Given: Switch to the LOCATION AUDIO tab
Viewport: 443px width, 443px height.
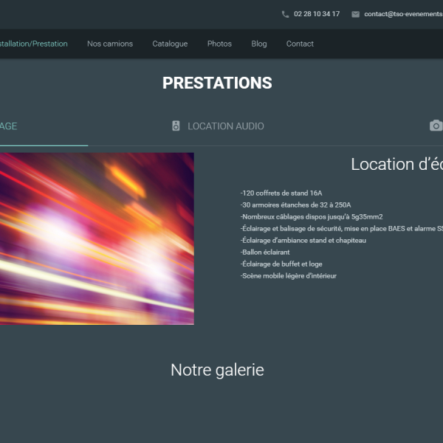Looking at the screenshot, I should tap(225, 126).
